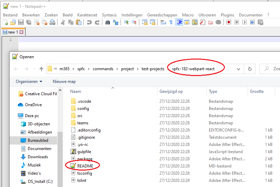Click the Save toolbar icon
The image size is (280, 187).
click(21, 22)
